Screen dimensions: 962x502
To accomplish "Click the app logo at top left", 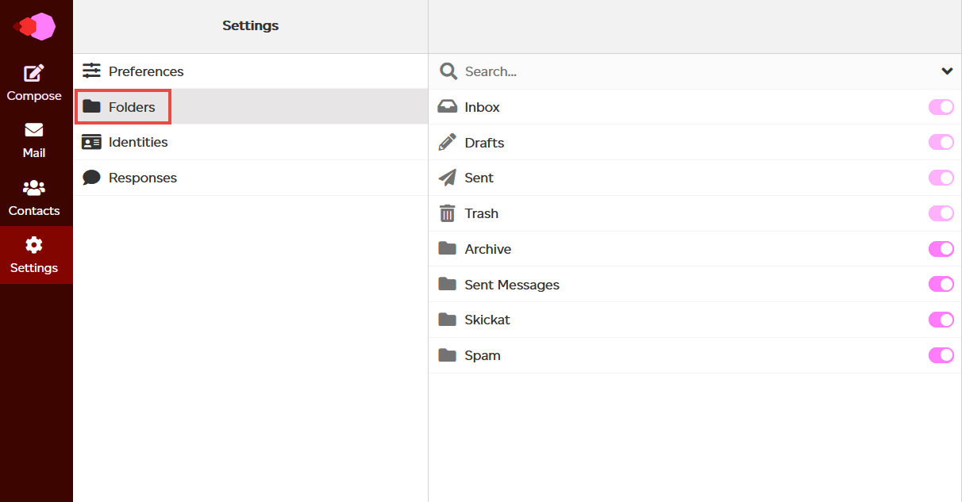I will 34,25.
